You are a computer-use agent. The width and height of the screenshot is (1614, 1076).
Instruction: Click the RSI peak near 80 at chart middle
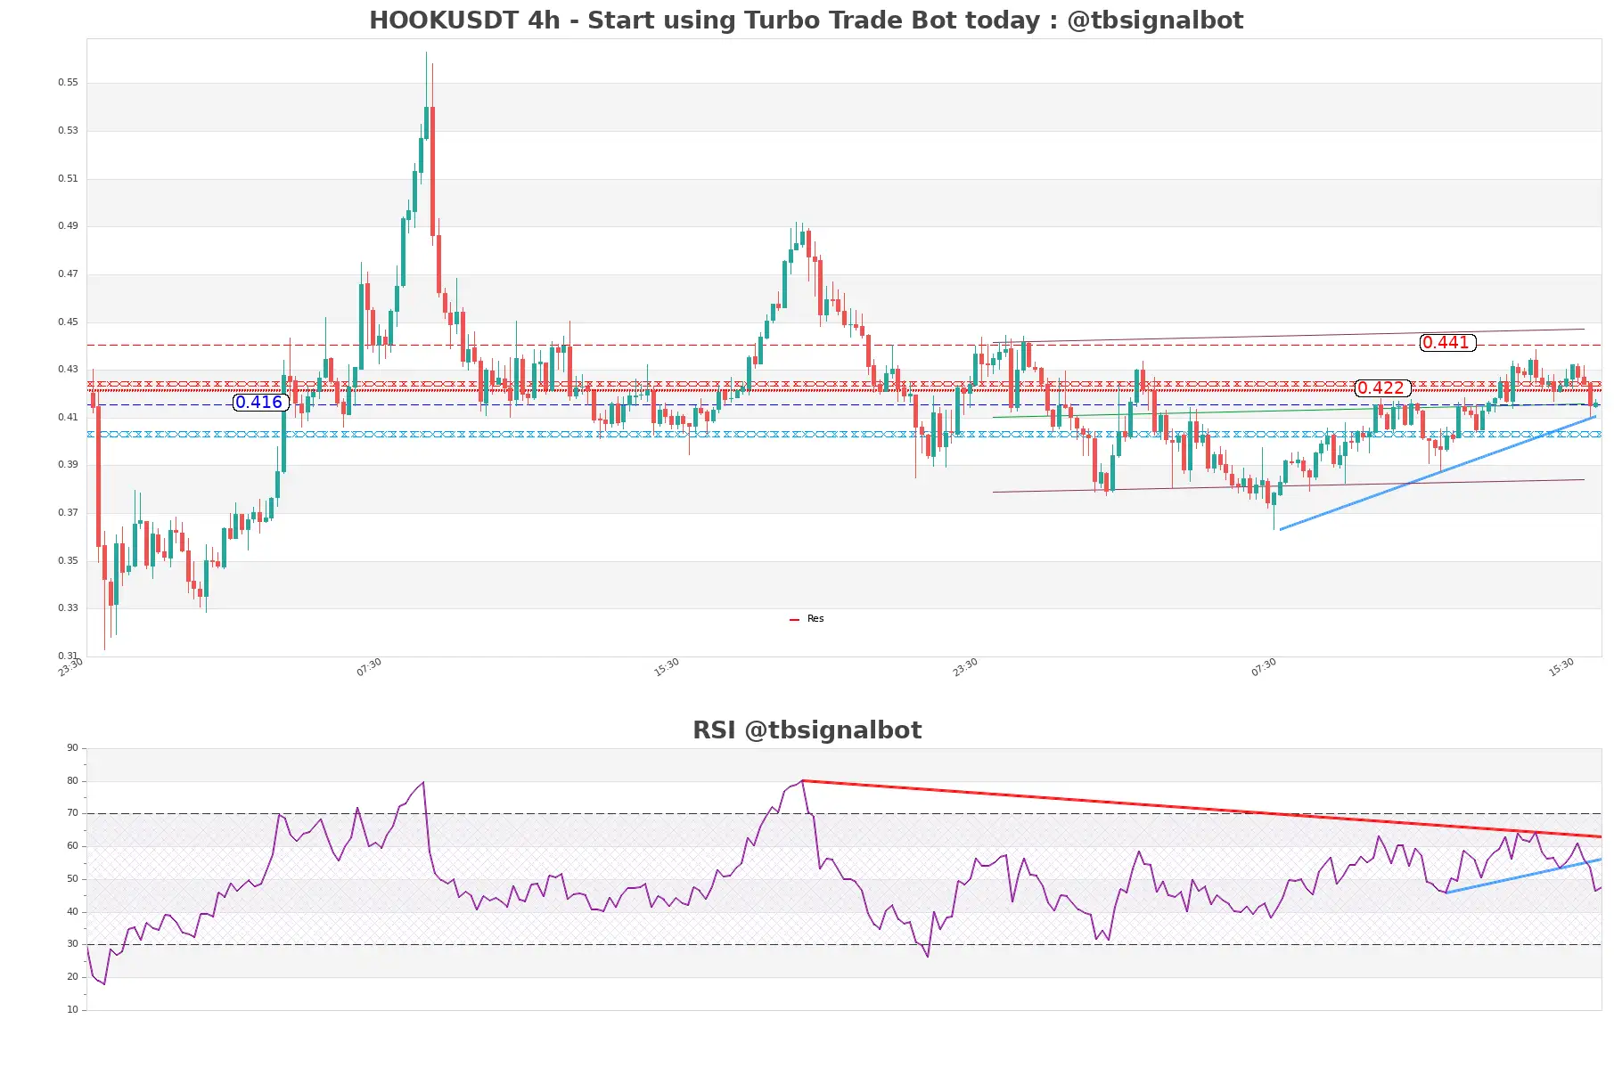(x=802, y=781)
